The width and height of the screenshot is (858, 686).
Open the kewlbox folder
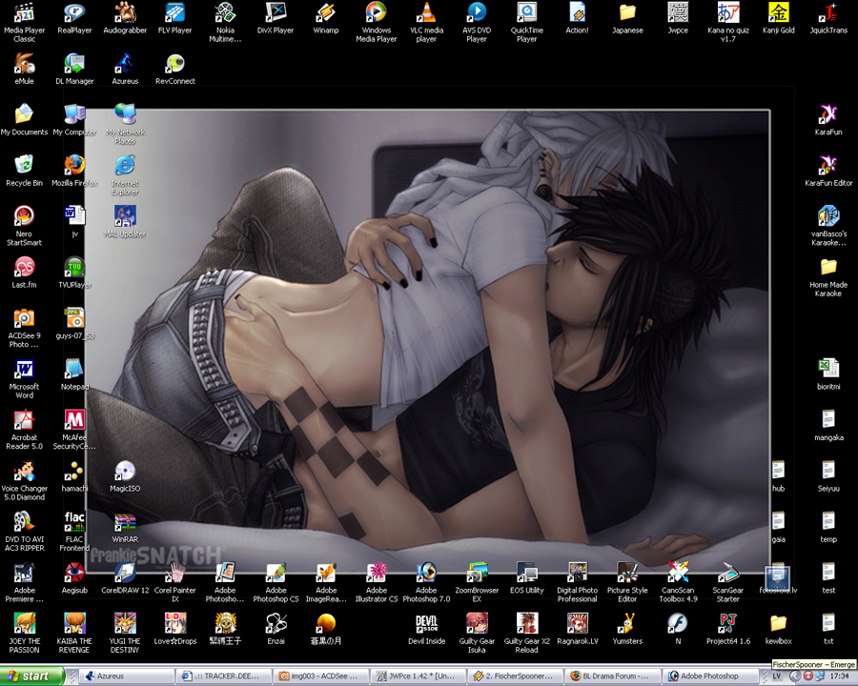[779, 629]
